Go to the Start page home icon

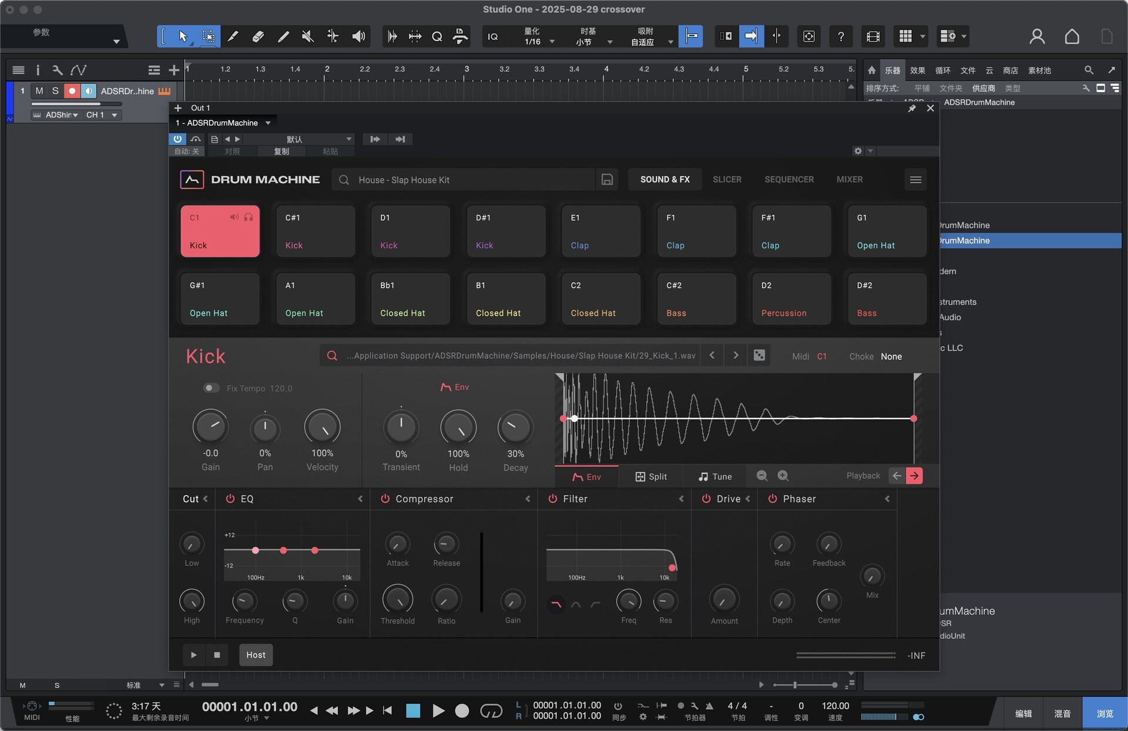tap(1072, 36)
